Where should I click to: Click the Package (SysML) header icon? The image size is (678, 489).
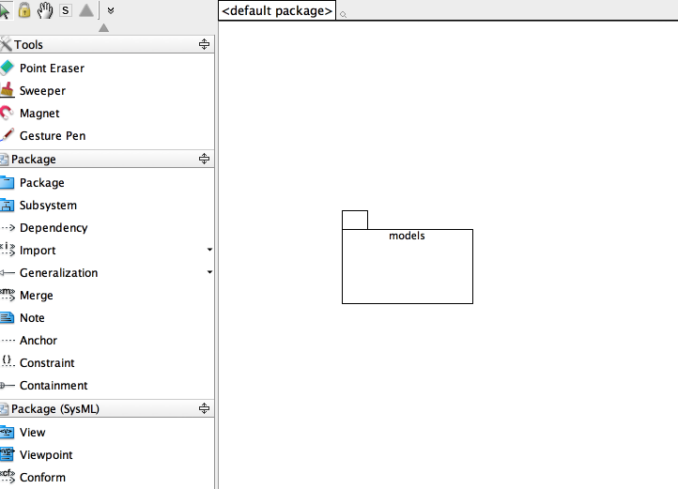click(x=5, y=408)
